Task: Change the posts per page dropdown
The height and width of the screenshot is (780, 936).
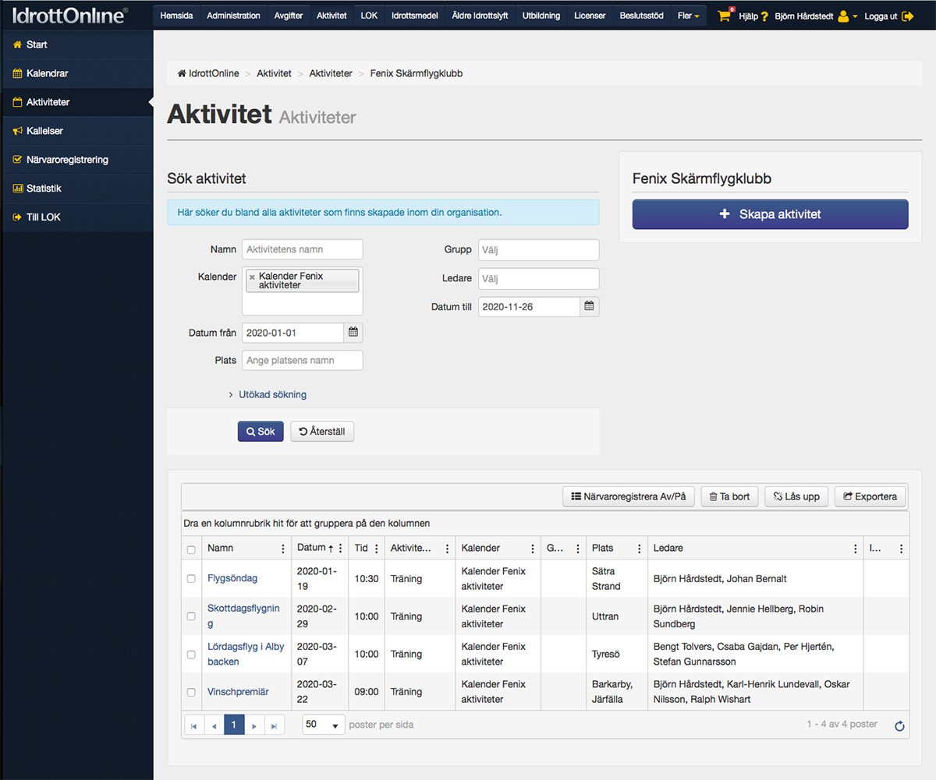Action: 324,725
